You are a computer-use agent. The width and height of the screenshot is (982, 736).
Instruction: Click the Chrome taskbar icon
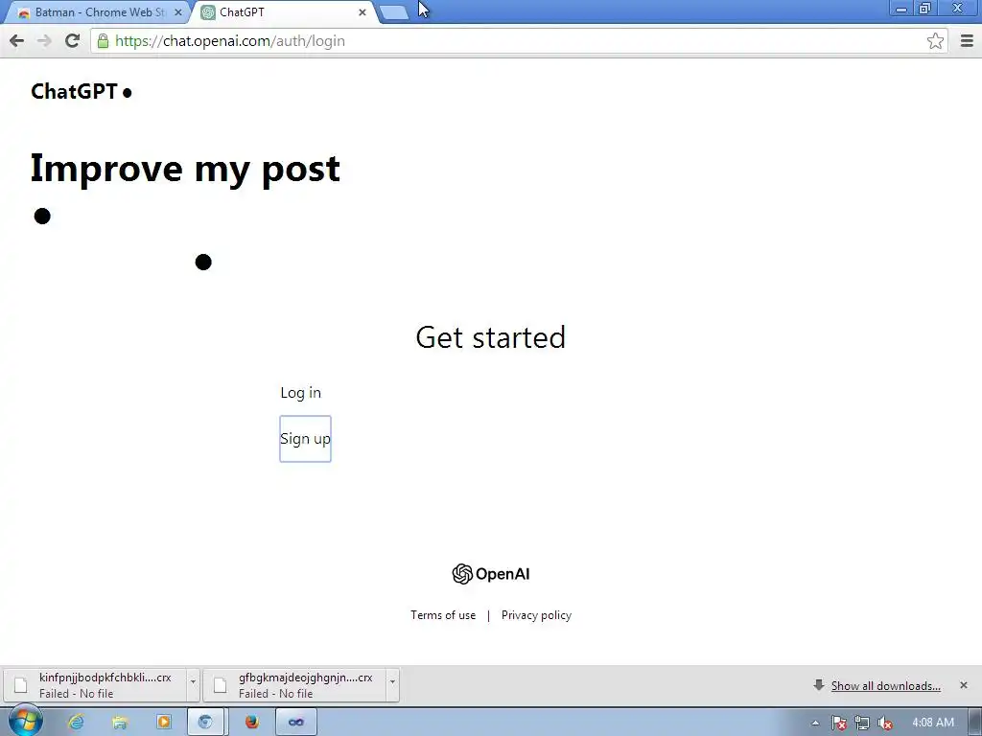206,723
